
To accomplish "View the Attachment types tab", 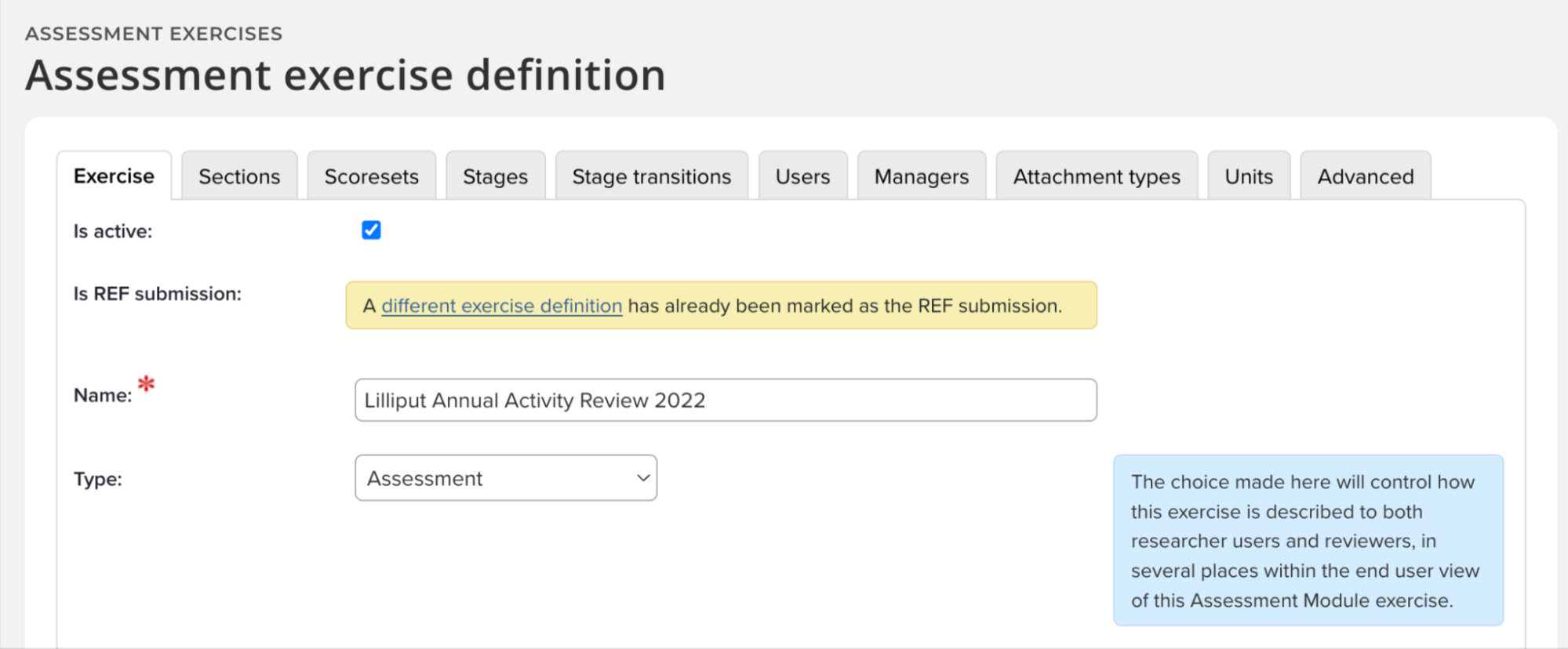I will pyautogui.click(x=1096, y=176).
